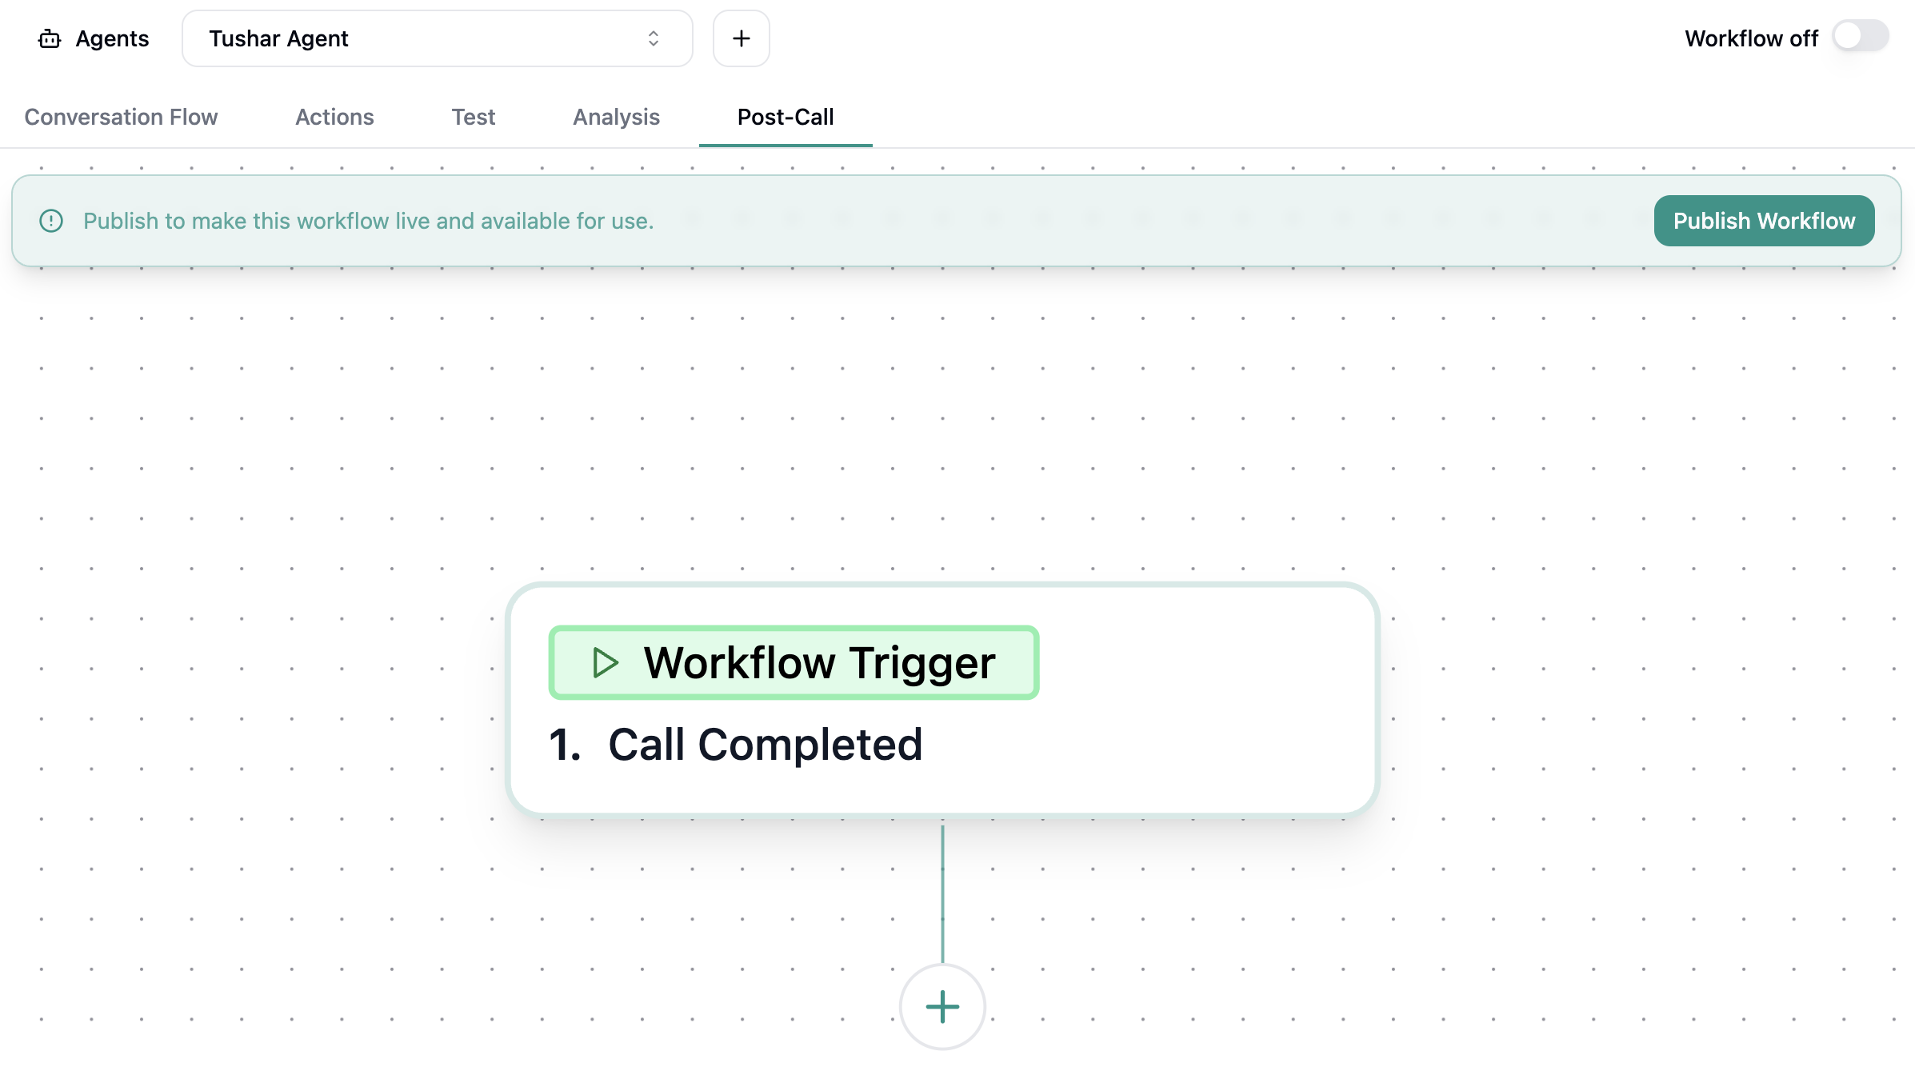1915x1067 pixels.
Task: Select the Analysis tab
Action: [616, 117]
